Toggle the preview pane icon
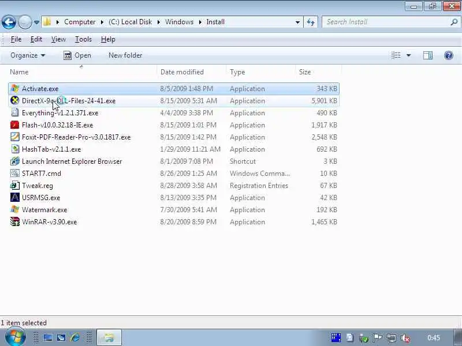Viewport: 462px width, 346px height. (428, 55)
